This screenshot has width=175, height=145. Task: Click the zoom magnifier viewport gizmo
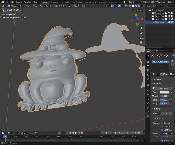click(141, 28)
